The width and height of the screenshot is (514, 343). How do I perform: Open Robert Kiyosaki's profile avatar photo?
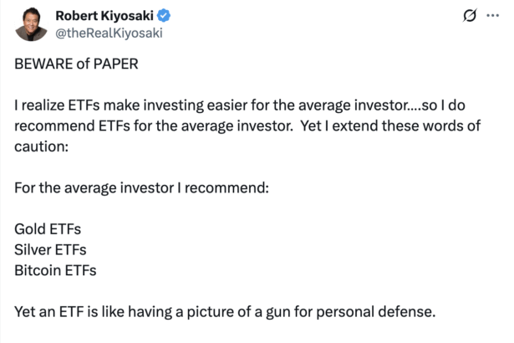tap(31, 24)
